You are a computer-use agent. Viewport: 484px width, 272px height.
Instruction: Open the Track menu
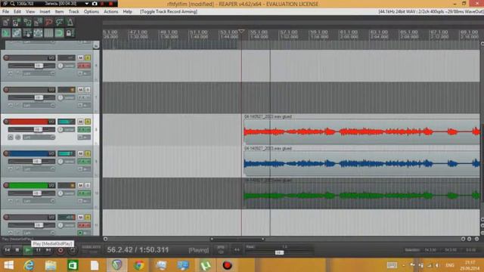tap(73, 11)
